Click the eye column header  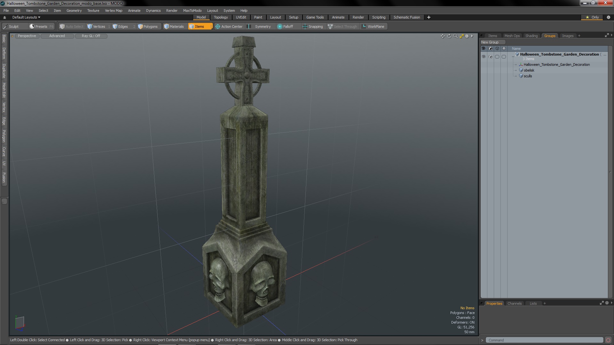484,49
